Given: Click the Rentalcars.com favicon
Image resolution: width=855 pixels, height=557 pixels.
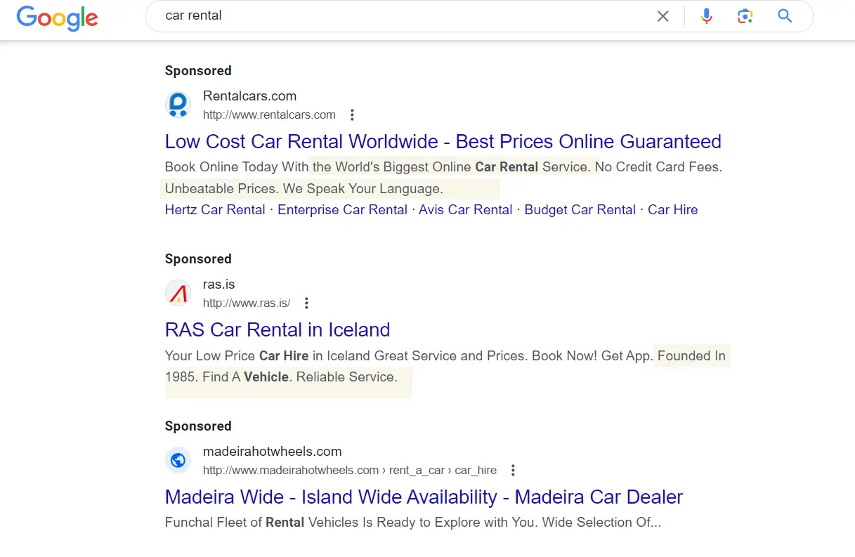Looking at the screenshot, I should (x=178, y=105).
